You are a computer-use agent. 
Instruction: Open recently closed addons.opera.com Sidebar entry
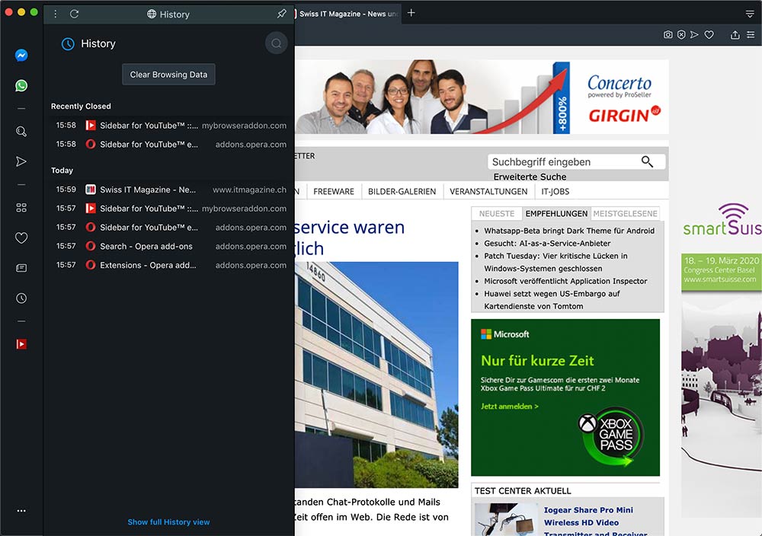click(x=168, y=144)
